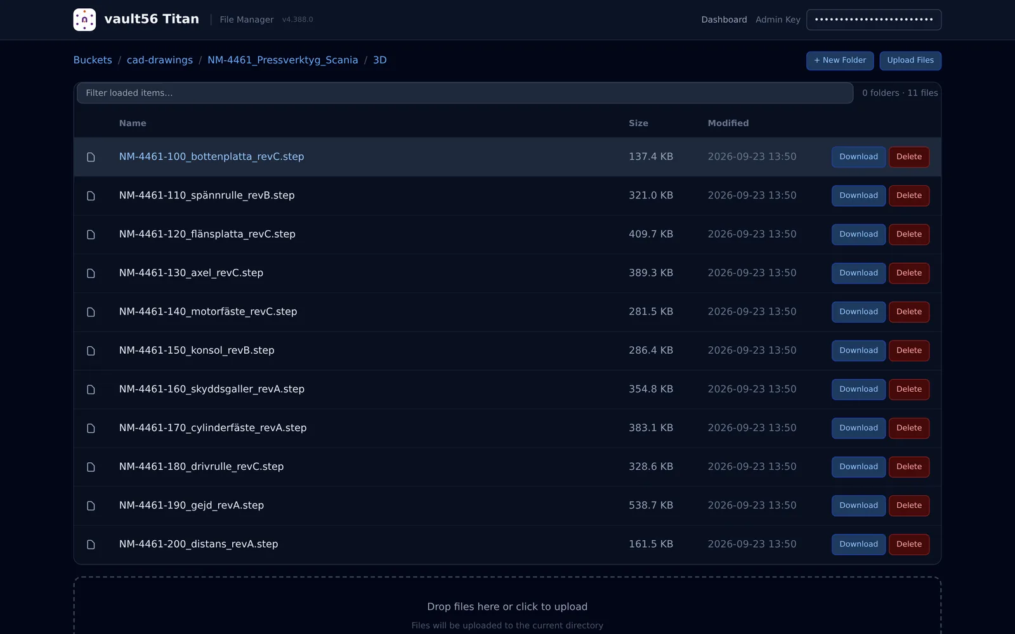Open the Dashboard page
Viewport: 1015px width, 634px height.
click(x=724, y=20)
